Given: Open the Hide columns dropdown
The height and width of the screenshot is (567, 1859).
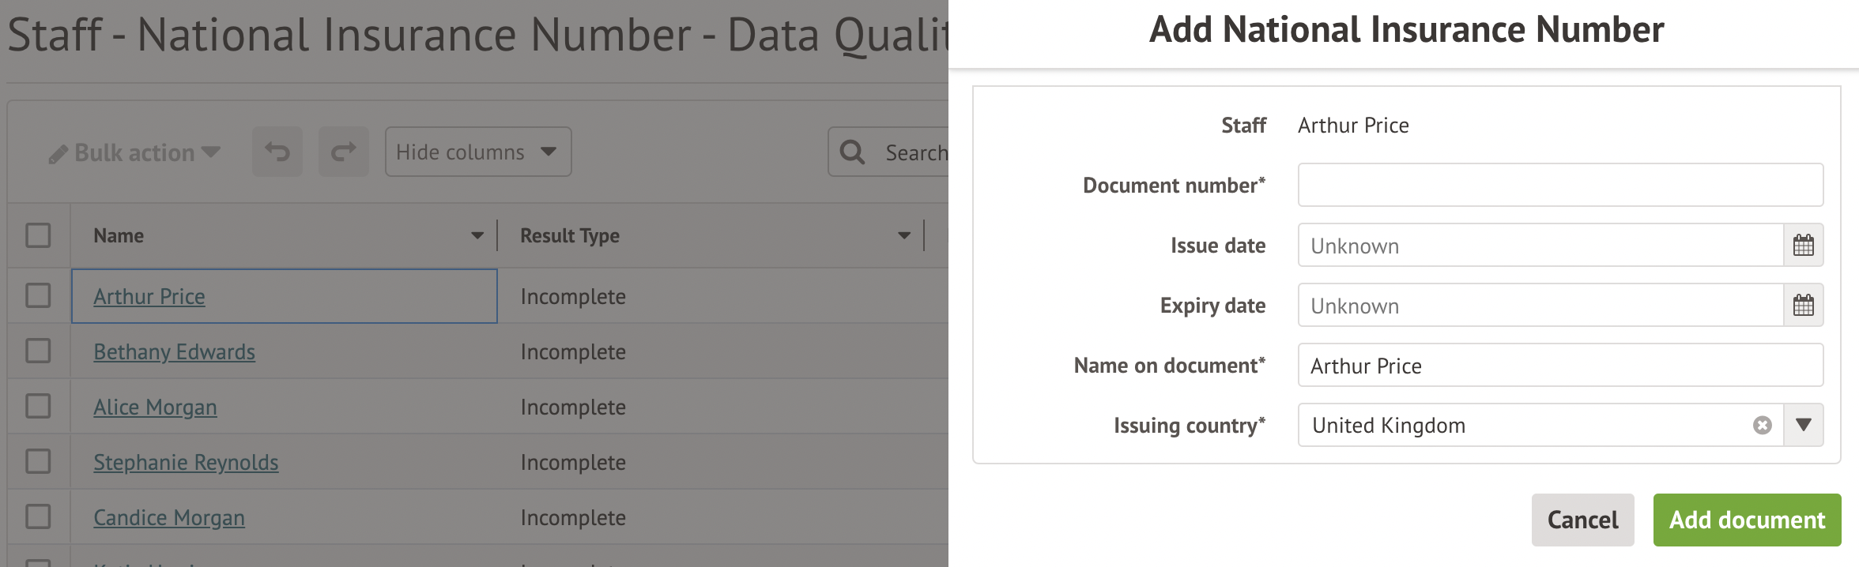Looking at the screenshot, I should [x=477, y=152].
